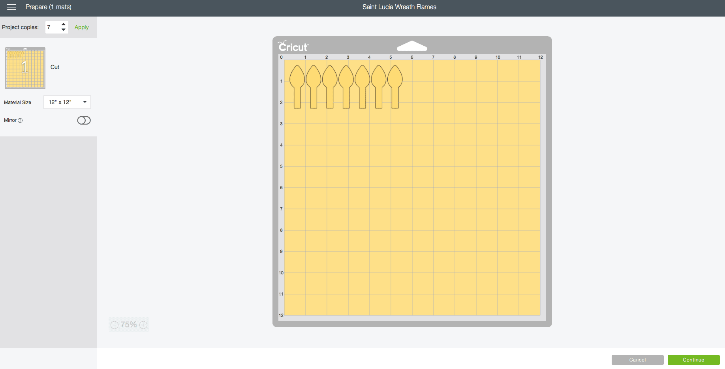Decrease project copies with the down arrow
This screenshot has height=369, width=725.
(x=64, y=30)
